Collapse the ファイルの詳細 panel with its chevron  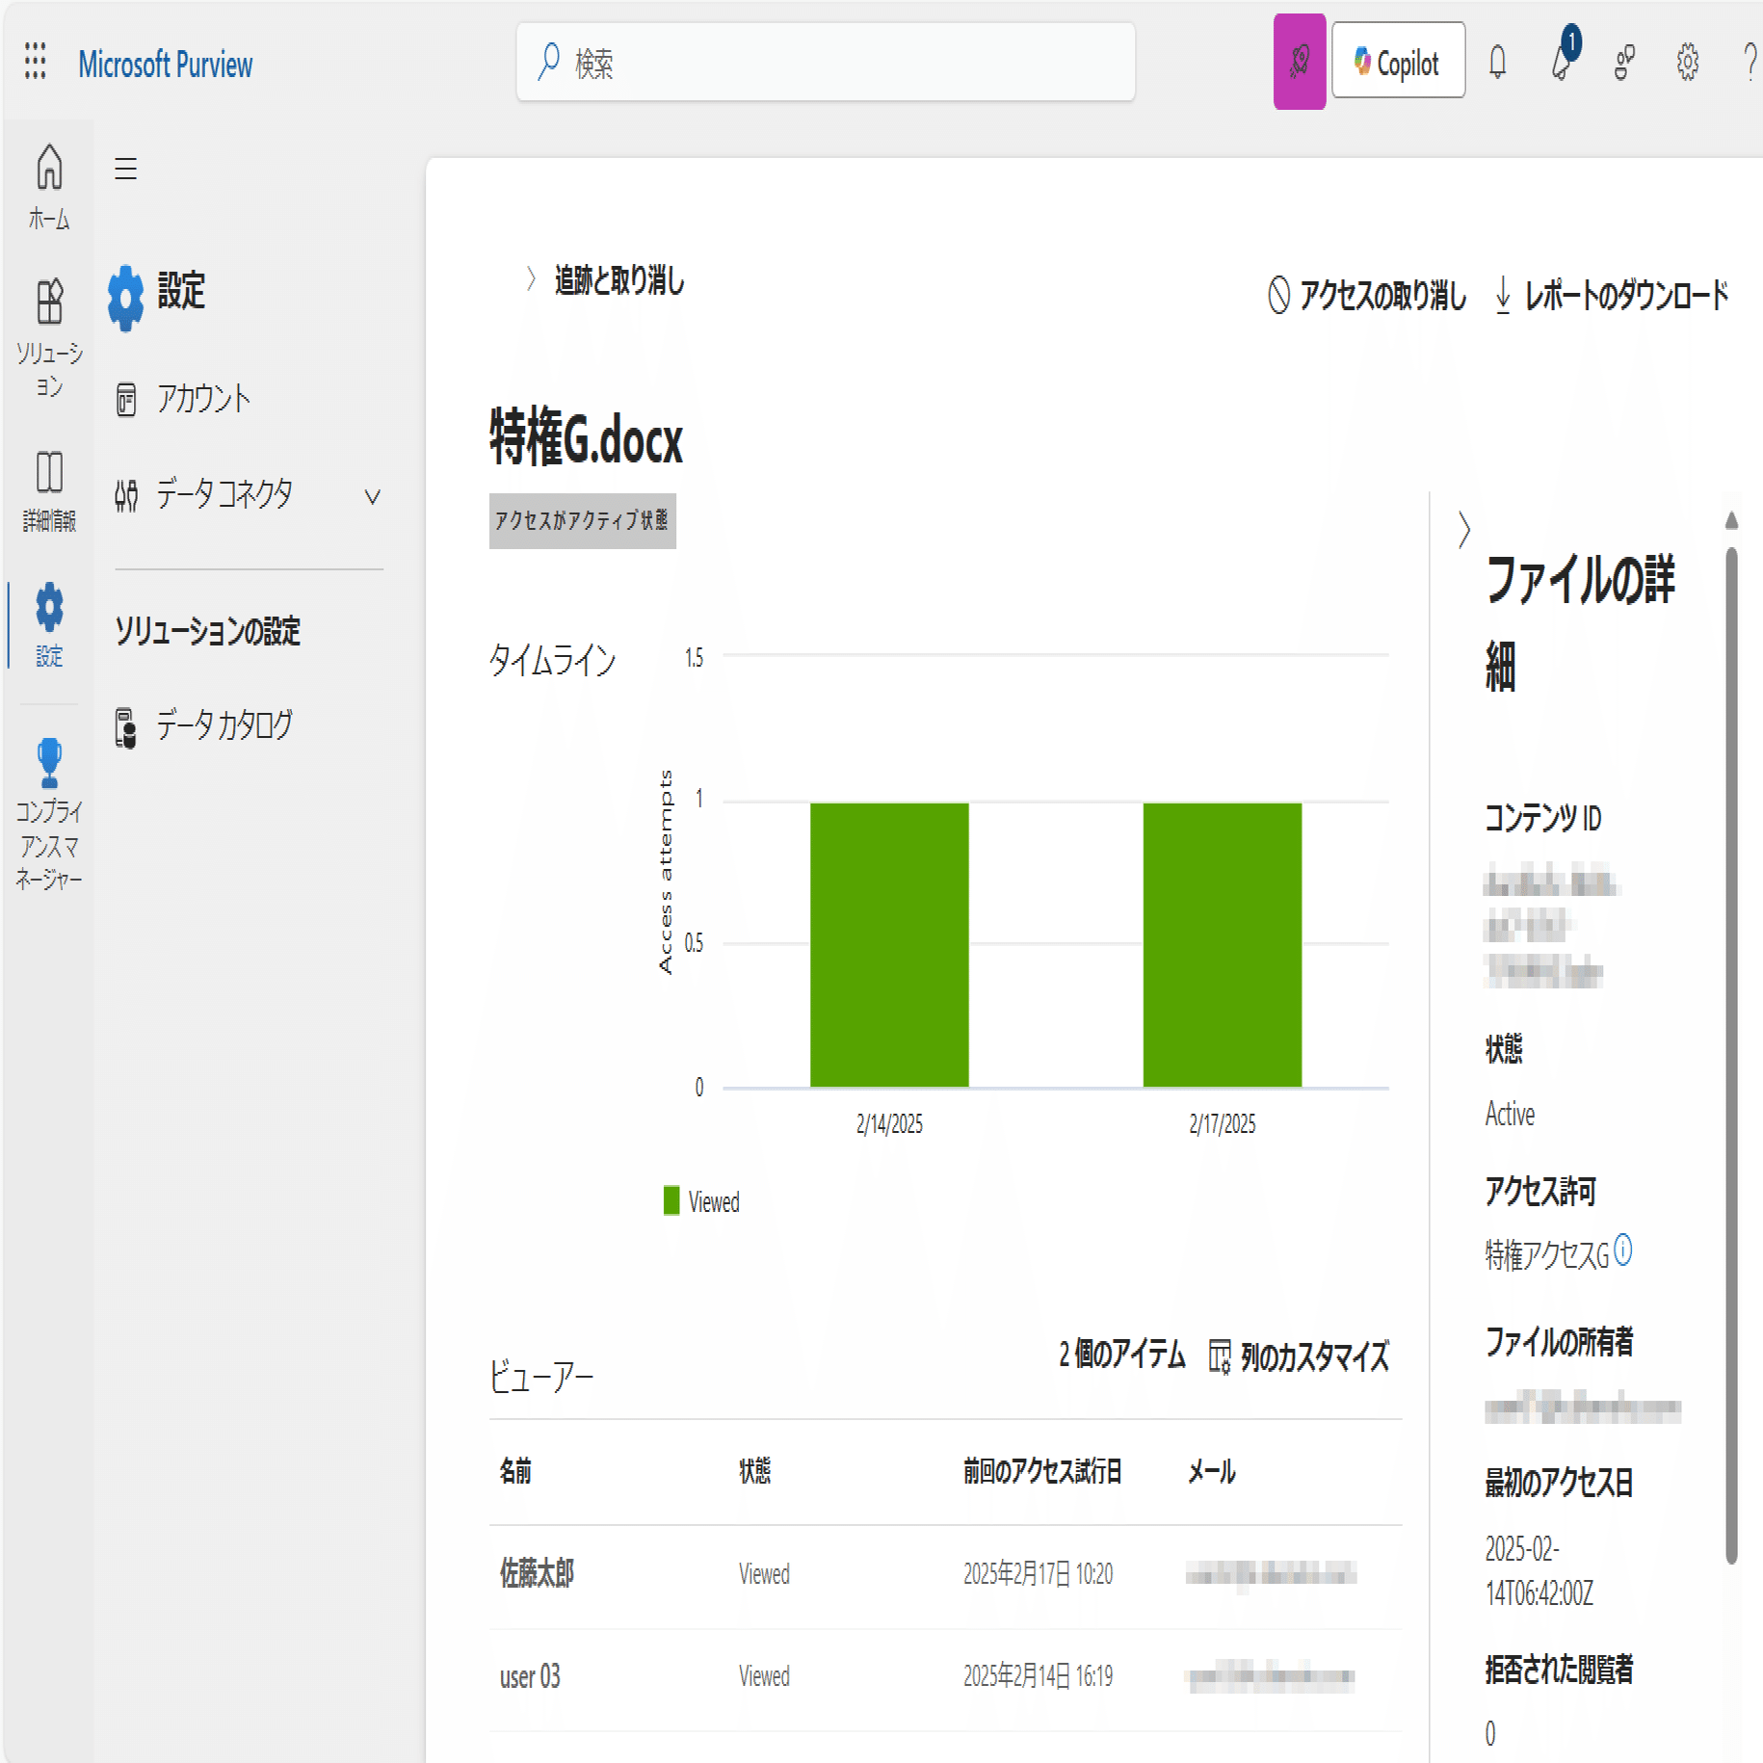(x=1466, y=528)
